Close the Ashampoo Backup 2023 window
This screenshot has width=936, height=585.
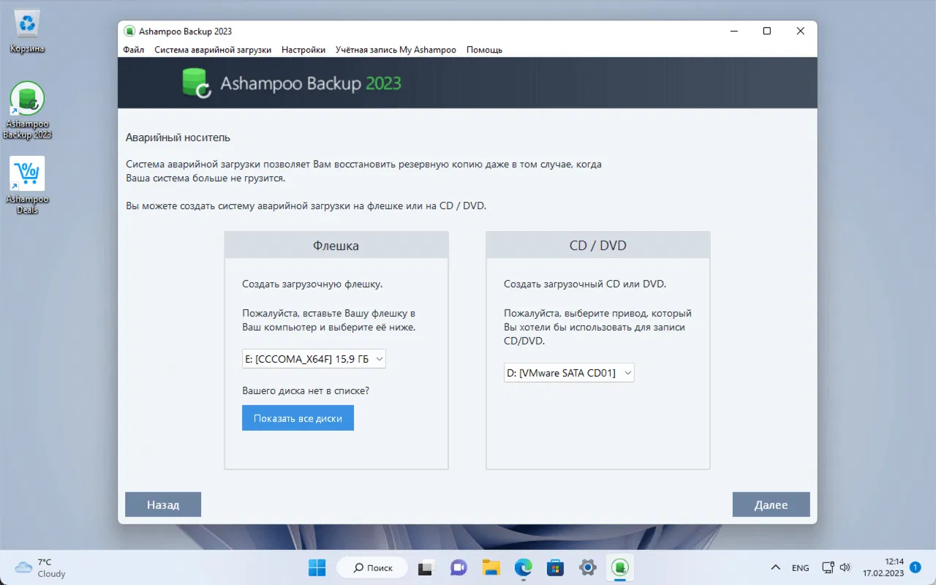pyautogui.click(x=801, y=31)
